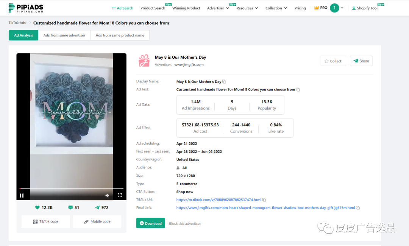Image resolution: width=409 pixels, height=246 pixels.
Task: Click the video progress bar
Action: coord(71,188)
